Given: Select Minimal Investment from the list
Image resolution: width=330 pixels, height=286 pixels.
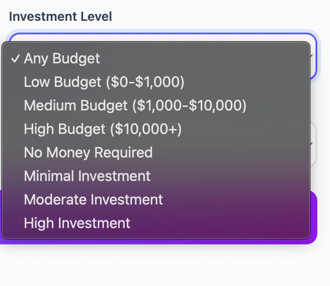Looking at the screenshot, I should point(87,176).
